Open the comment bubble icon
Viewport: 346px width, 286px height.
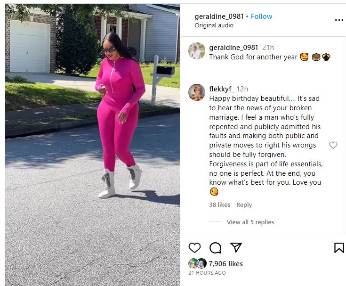[215, 247]
